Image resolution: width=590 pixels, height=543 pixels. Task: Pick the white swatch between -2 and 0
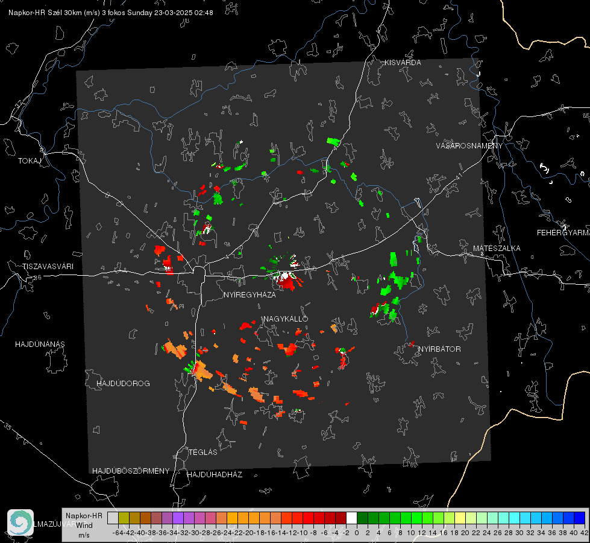click(351, 518)
